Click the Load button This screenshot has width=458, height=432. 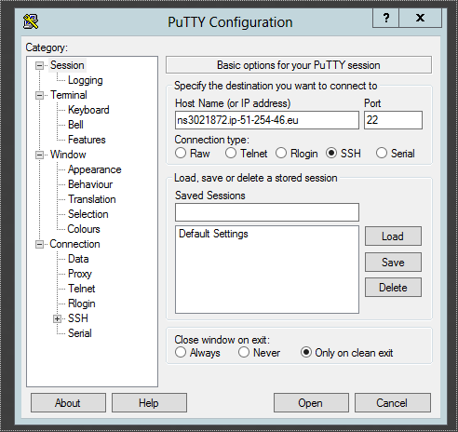click(393, 236)
